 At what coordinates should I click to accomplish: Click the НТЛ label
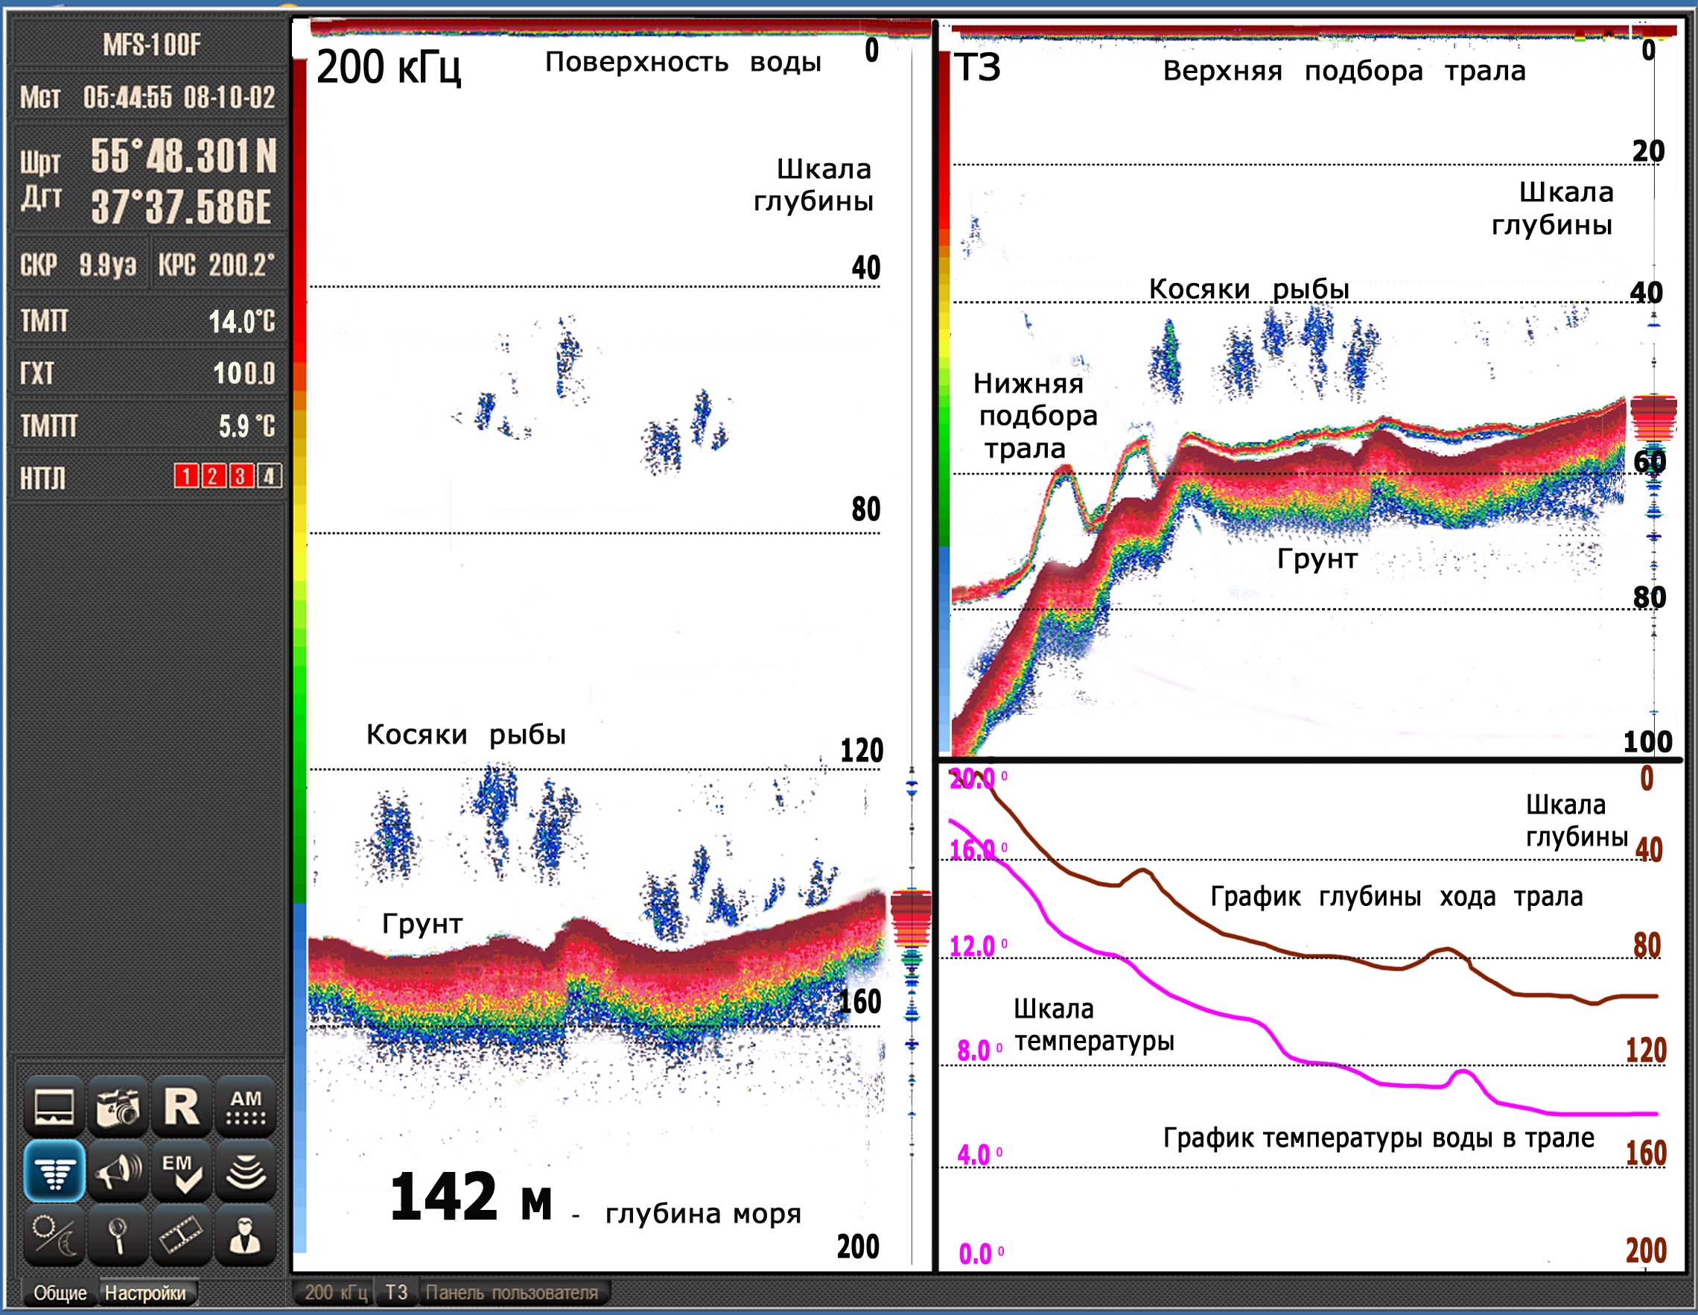(42, 478)
